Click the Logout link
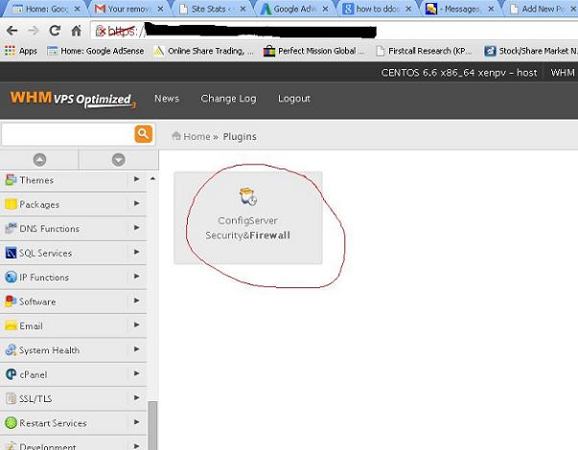Image resolution: width=578 pixels, height=450 pixels. (294, 99)
